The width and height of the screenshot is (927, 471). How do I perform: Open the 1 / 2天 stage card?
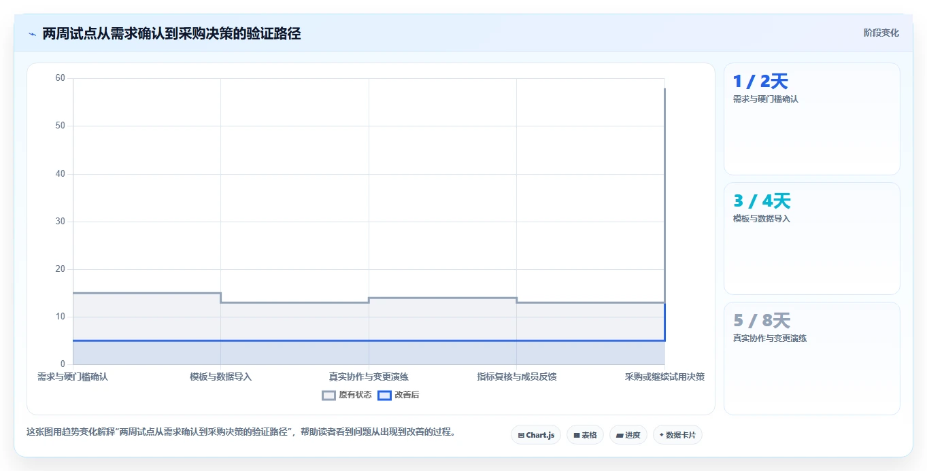click(x=812, y=119)
